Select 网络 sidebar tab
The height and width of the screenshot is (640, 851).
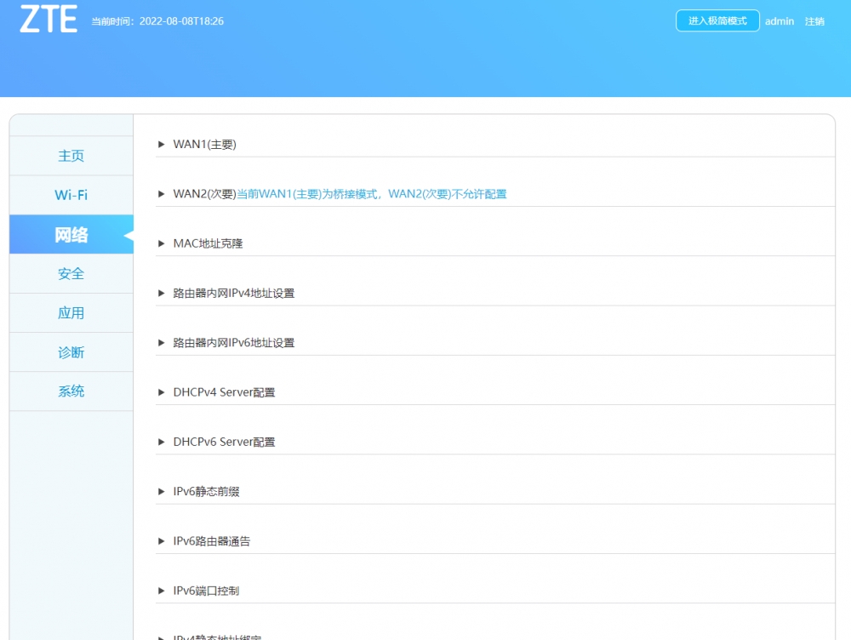coord(71,235)
